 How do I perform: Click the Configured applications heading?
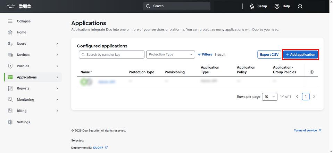click(102, 46)
